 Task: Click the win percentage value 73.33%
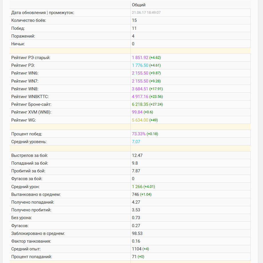(139, 134)
